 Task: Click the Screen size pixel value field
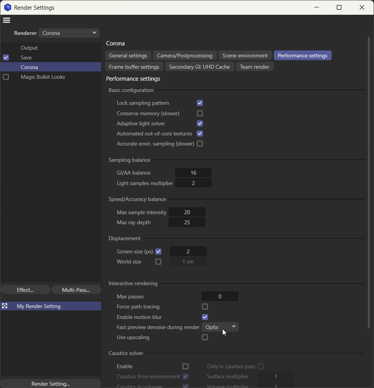pos(188,251)
